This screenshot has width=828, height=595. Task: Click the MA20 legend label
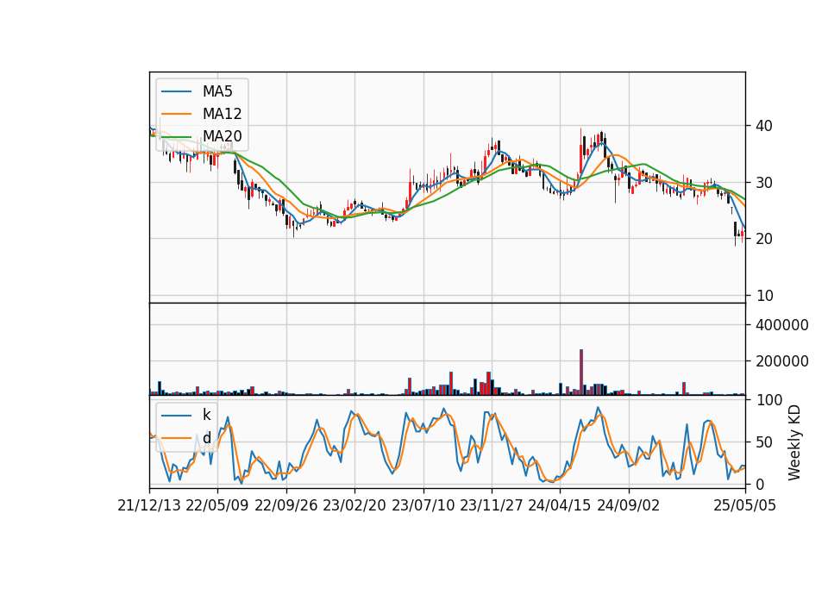222,136
